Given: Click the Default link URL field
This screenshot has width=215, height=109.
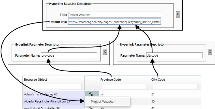Looking at the screenshot, I should pyautogui.click(x=115, y=22).
